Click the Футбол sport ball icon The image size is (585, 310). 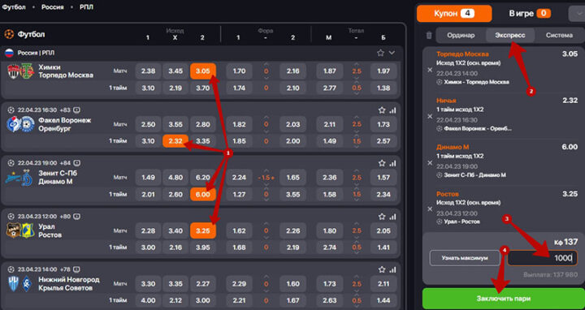9,34
